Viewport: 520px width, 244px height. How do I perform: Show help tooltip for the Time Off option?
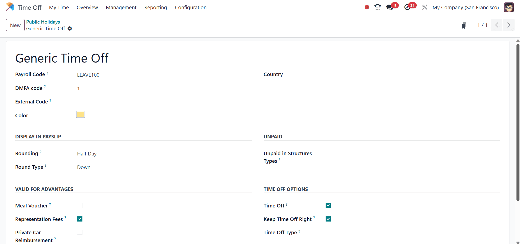287,204
